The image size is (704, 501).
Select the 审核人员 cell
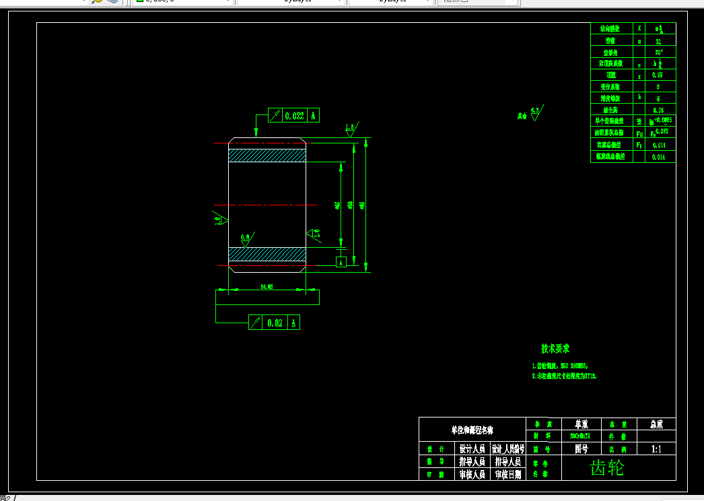tap(472, 475)
